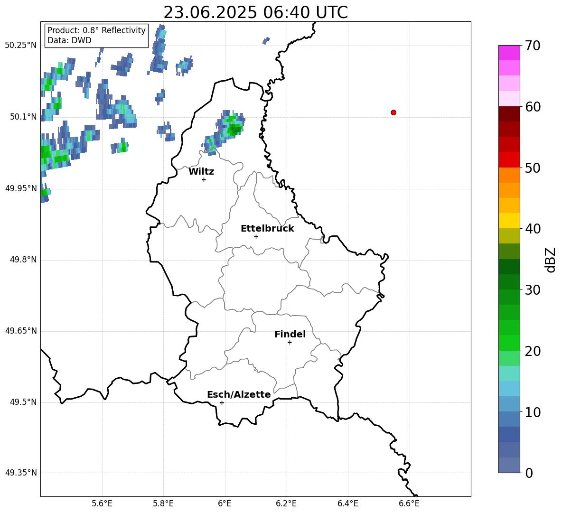Screen dimensions: 562x513
Task: Pick the magenta swatch at top of colorbar
Action: [509, 53]
